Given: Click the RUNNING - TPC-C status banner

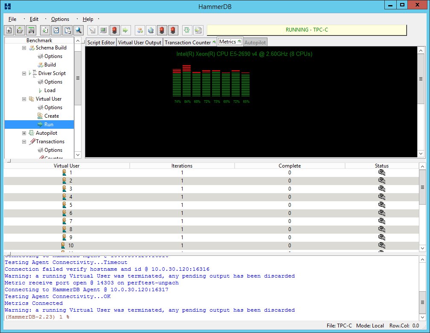Looking at the screenshot, I should (307, 30).
